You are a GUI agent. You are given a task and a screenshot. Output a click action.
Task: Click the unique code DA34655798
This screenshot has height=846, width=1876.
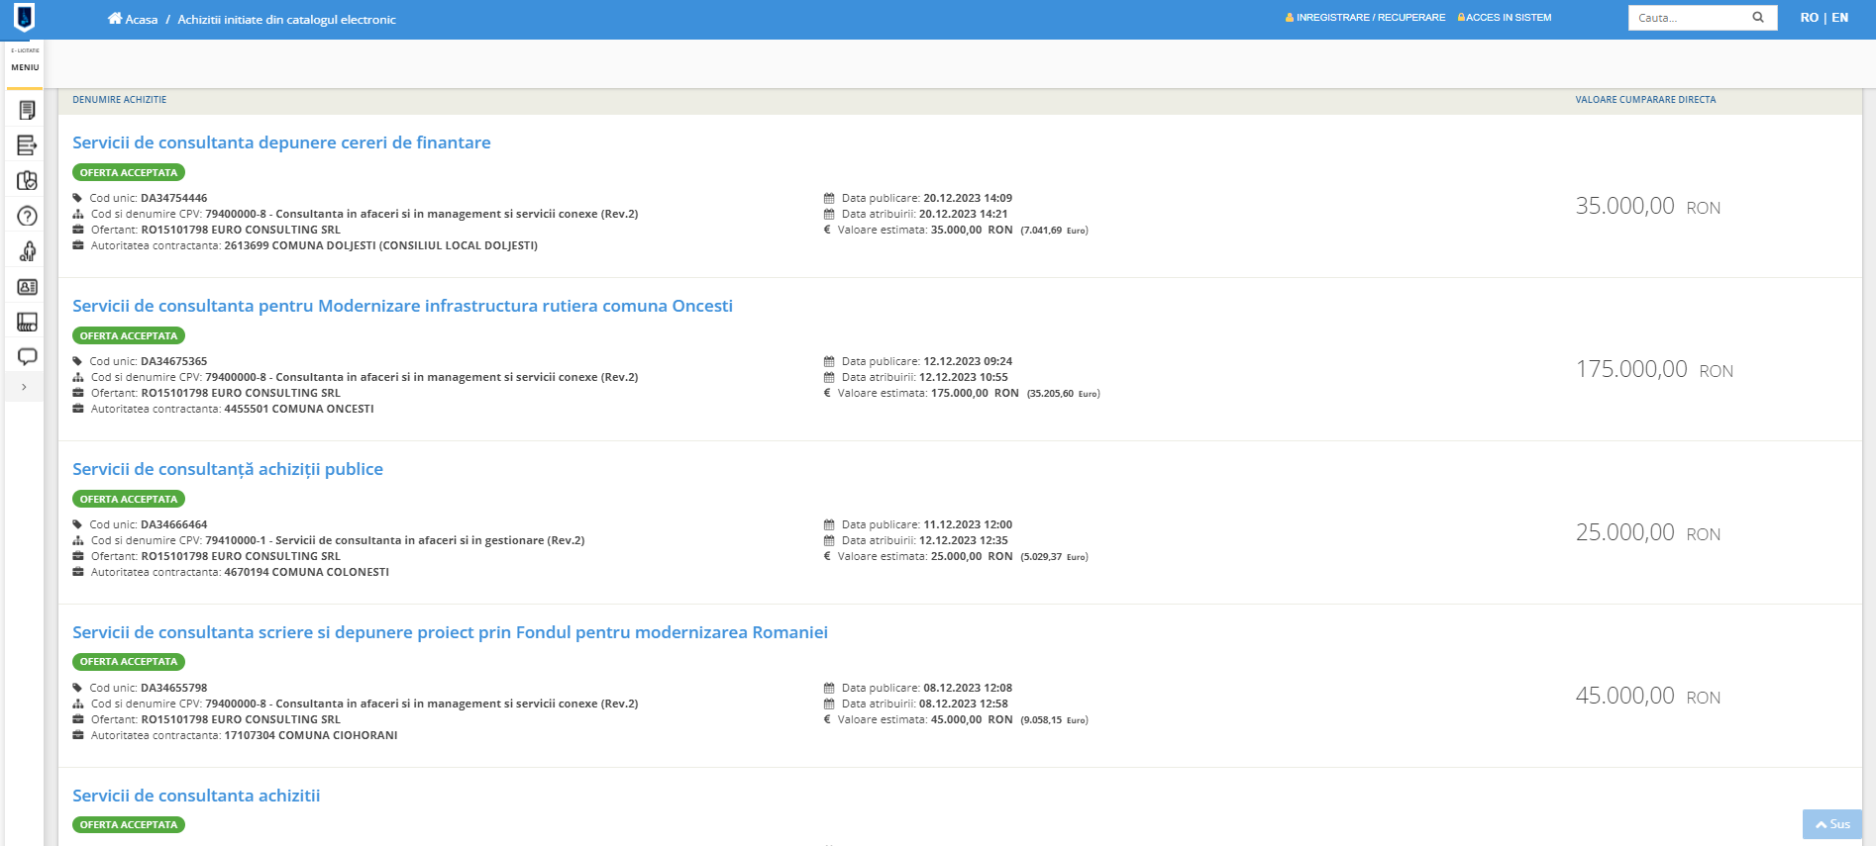point(174,688)
